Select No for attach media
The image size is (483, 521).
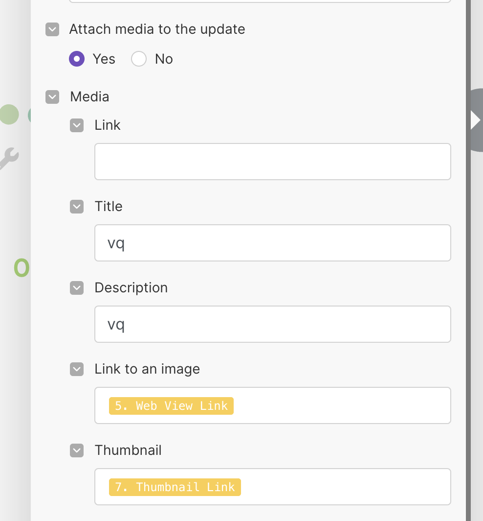(139, 59)
